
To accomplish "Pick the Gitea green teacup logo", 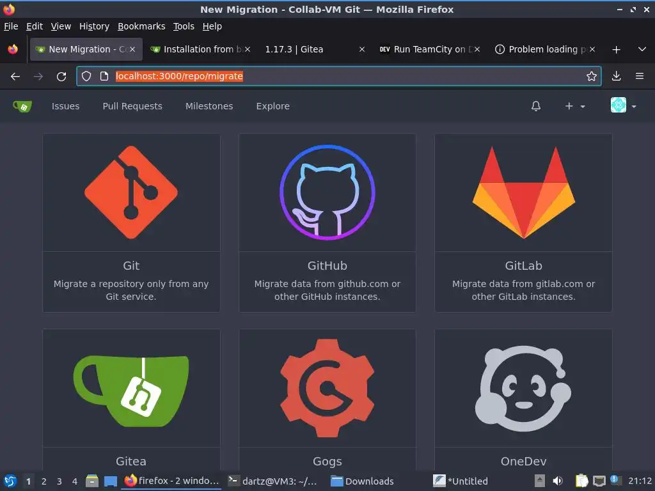I will pos(131,391).
